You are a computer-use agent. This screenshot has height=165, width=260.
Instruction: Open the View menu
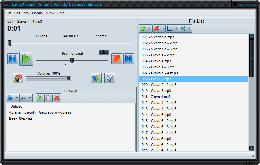(x=50, y=13)
